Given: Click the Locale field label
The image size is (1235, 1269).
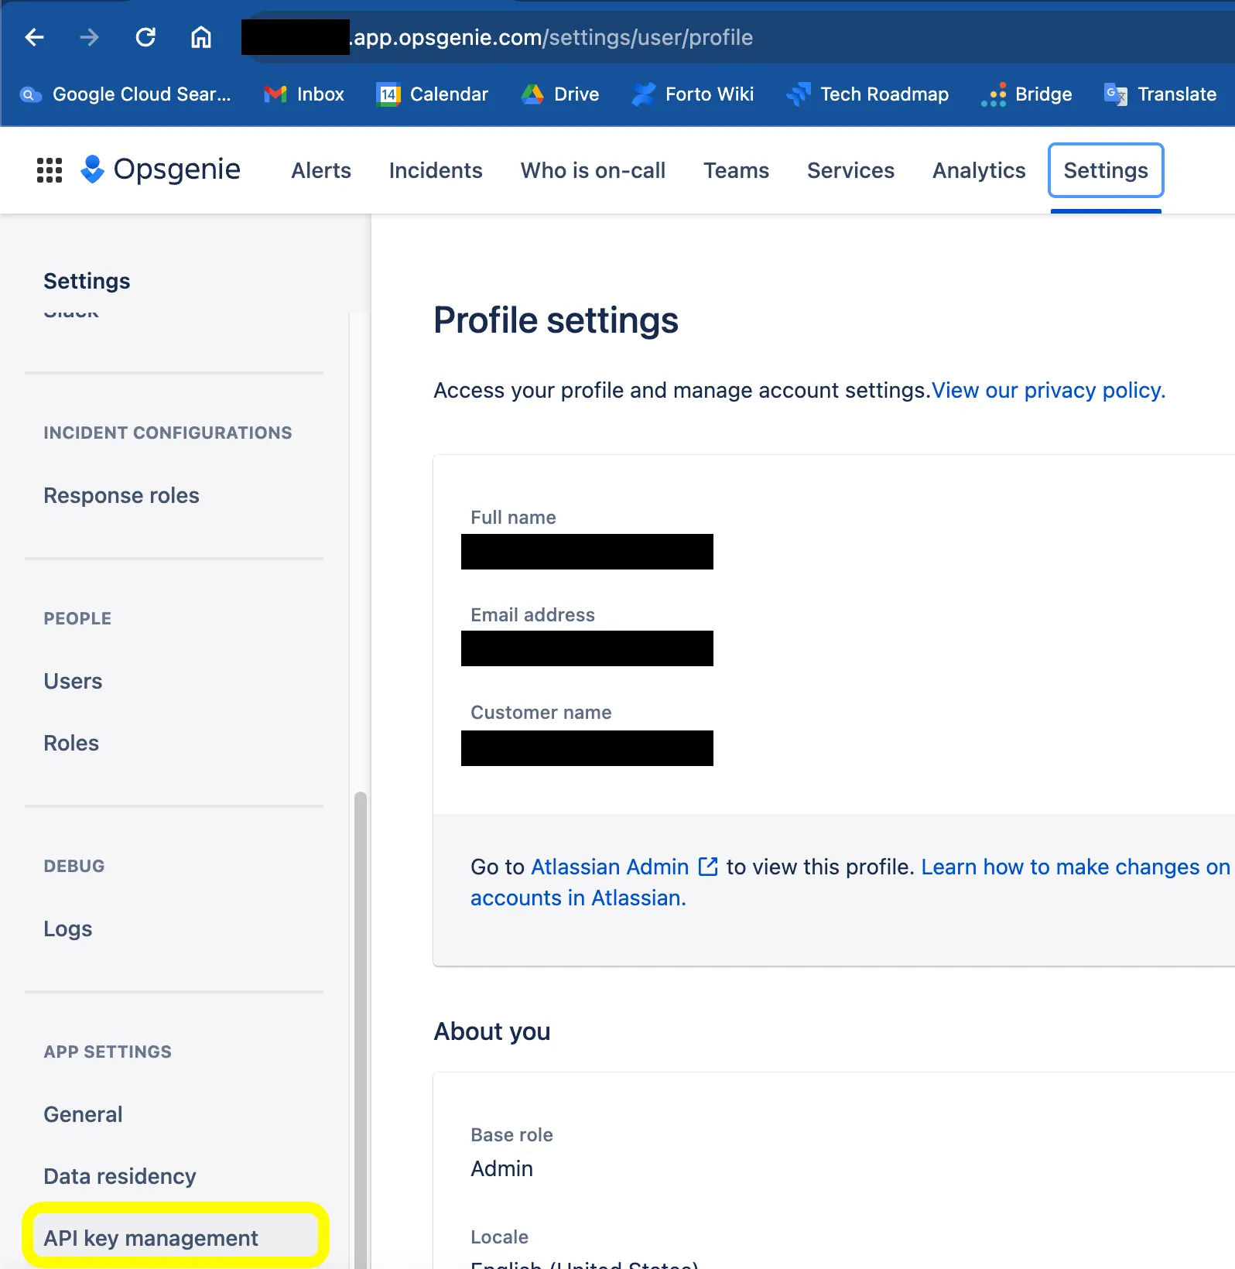Looking at the screenshot, I should point(499,1237).
